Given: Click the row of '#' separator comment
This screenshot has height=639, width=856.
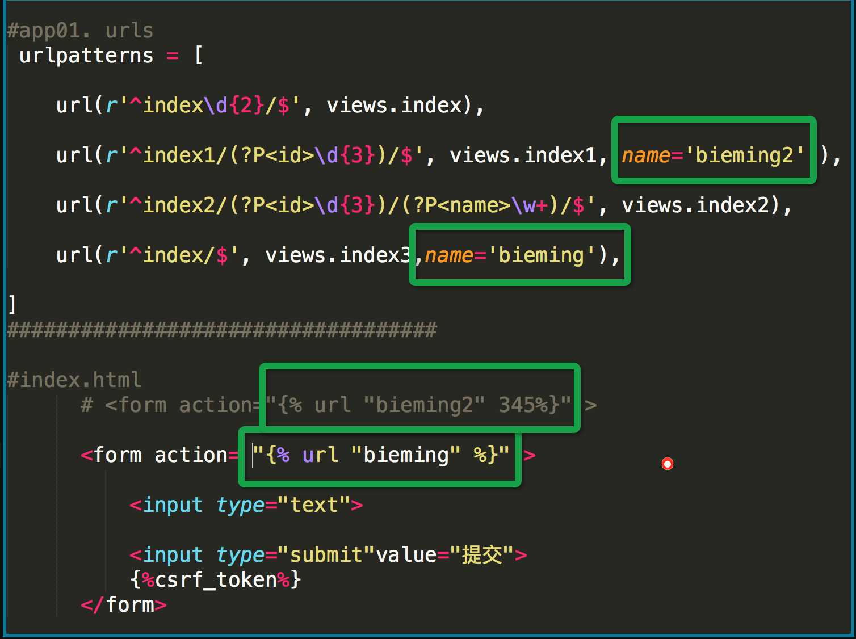Looking at the screenshot, I should pos(222,330).
